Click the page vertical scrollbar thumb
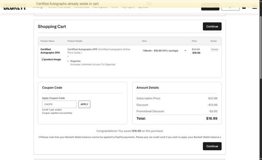262x160 pixels. pyautogui.click(x=261, y=47)
